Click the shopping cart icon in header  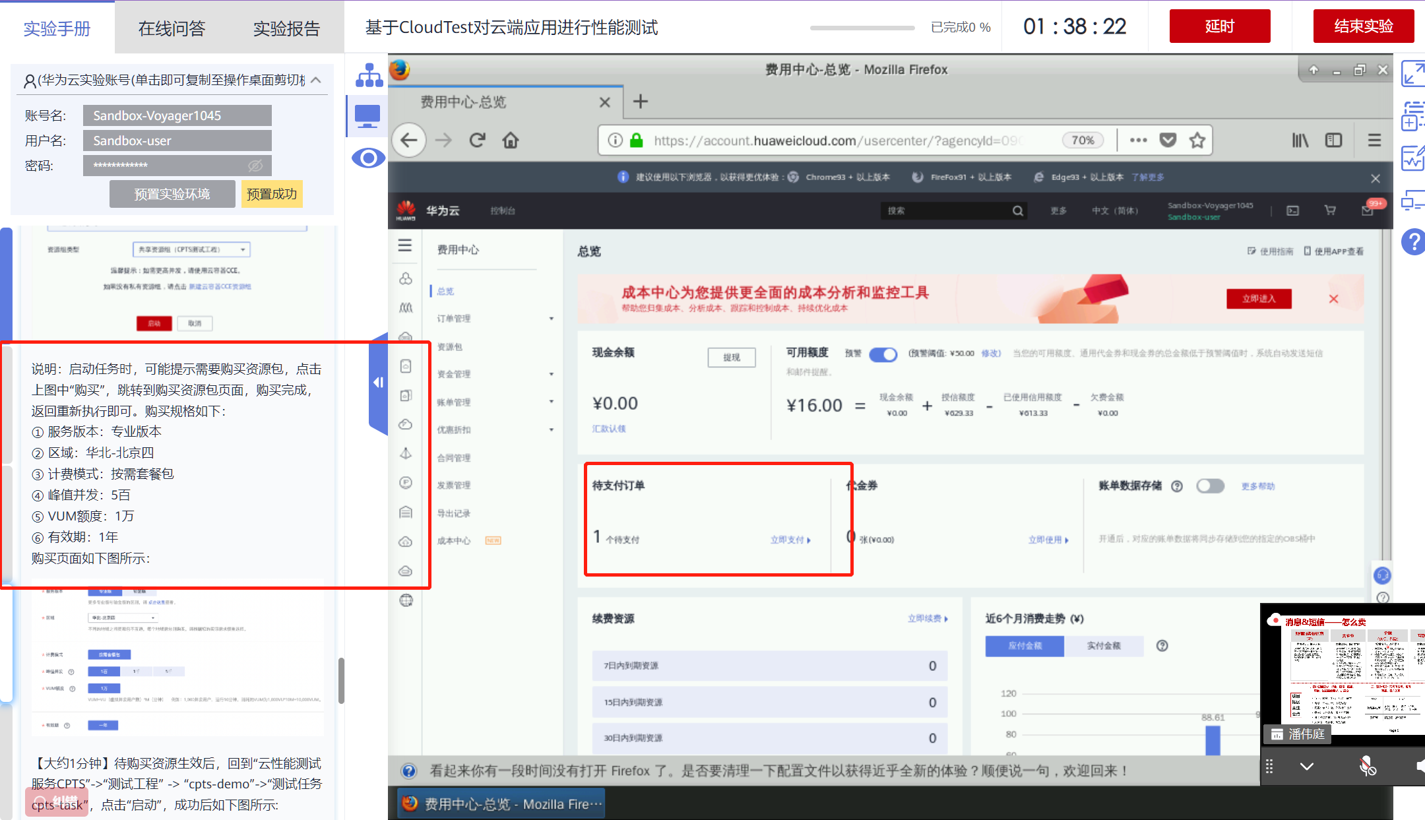tap(1330, 210)
